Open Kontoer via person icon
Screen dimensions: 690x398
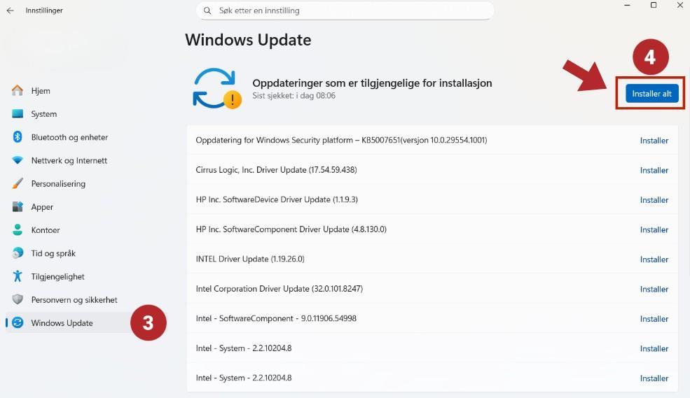pos(18,230)
